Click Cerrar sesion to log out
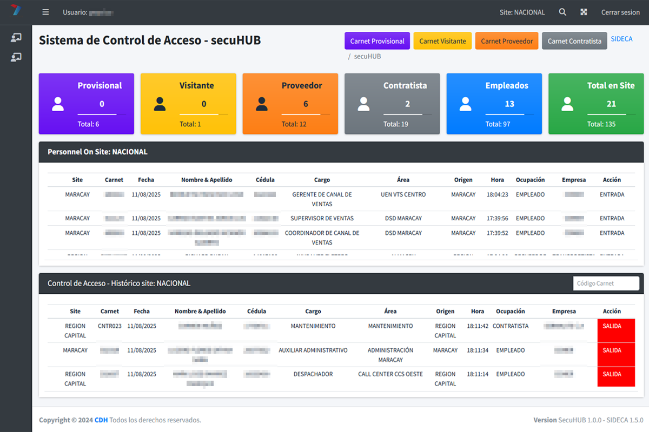 tap(620, 12)
